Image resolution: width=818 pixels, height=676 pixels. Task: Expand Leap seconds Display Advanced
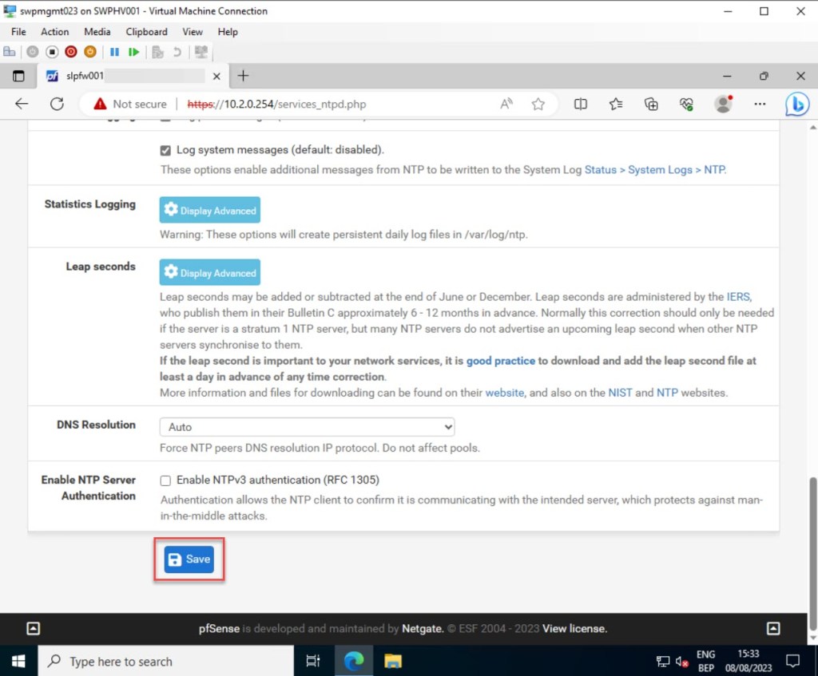point(209,272)
